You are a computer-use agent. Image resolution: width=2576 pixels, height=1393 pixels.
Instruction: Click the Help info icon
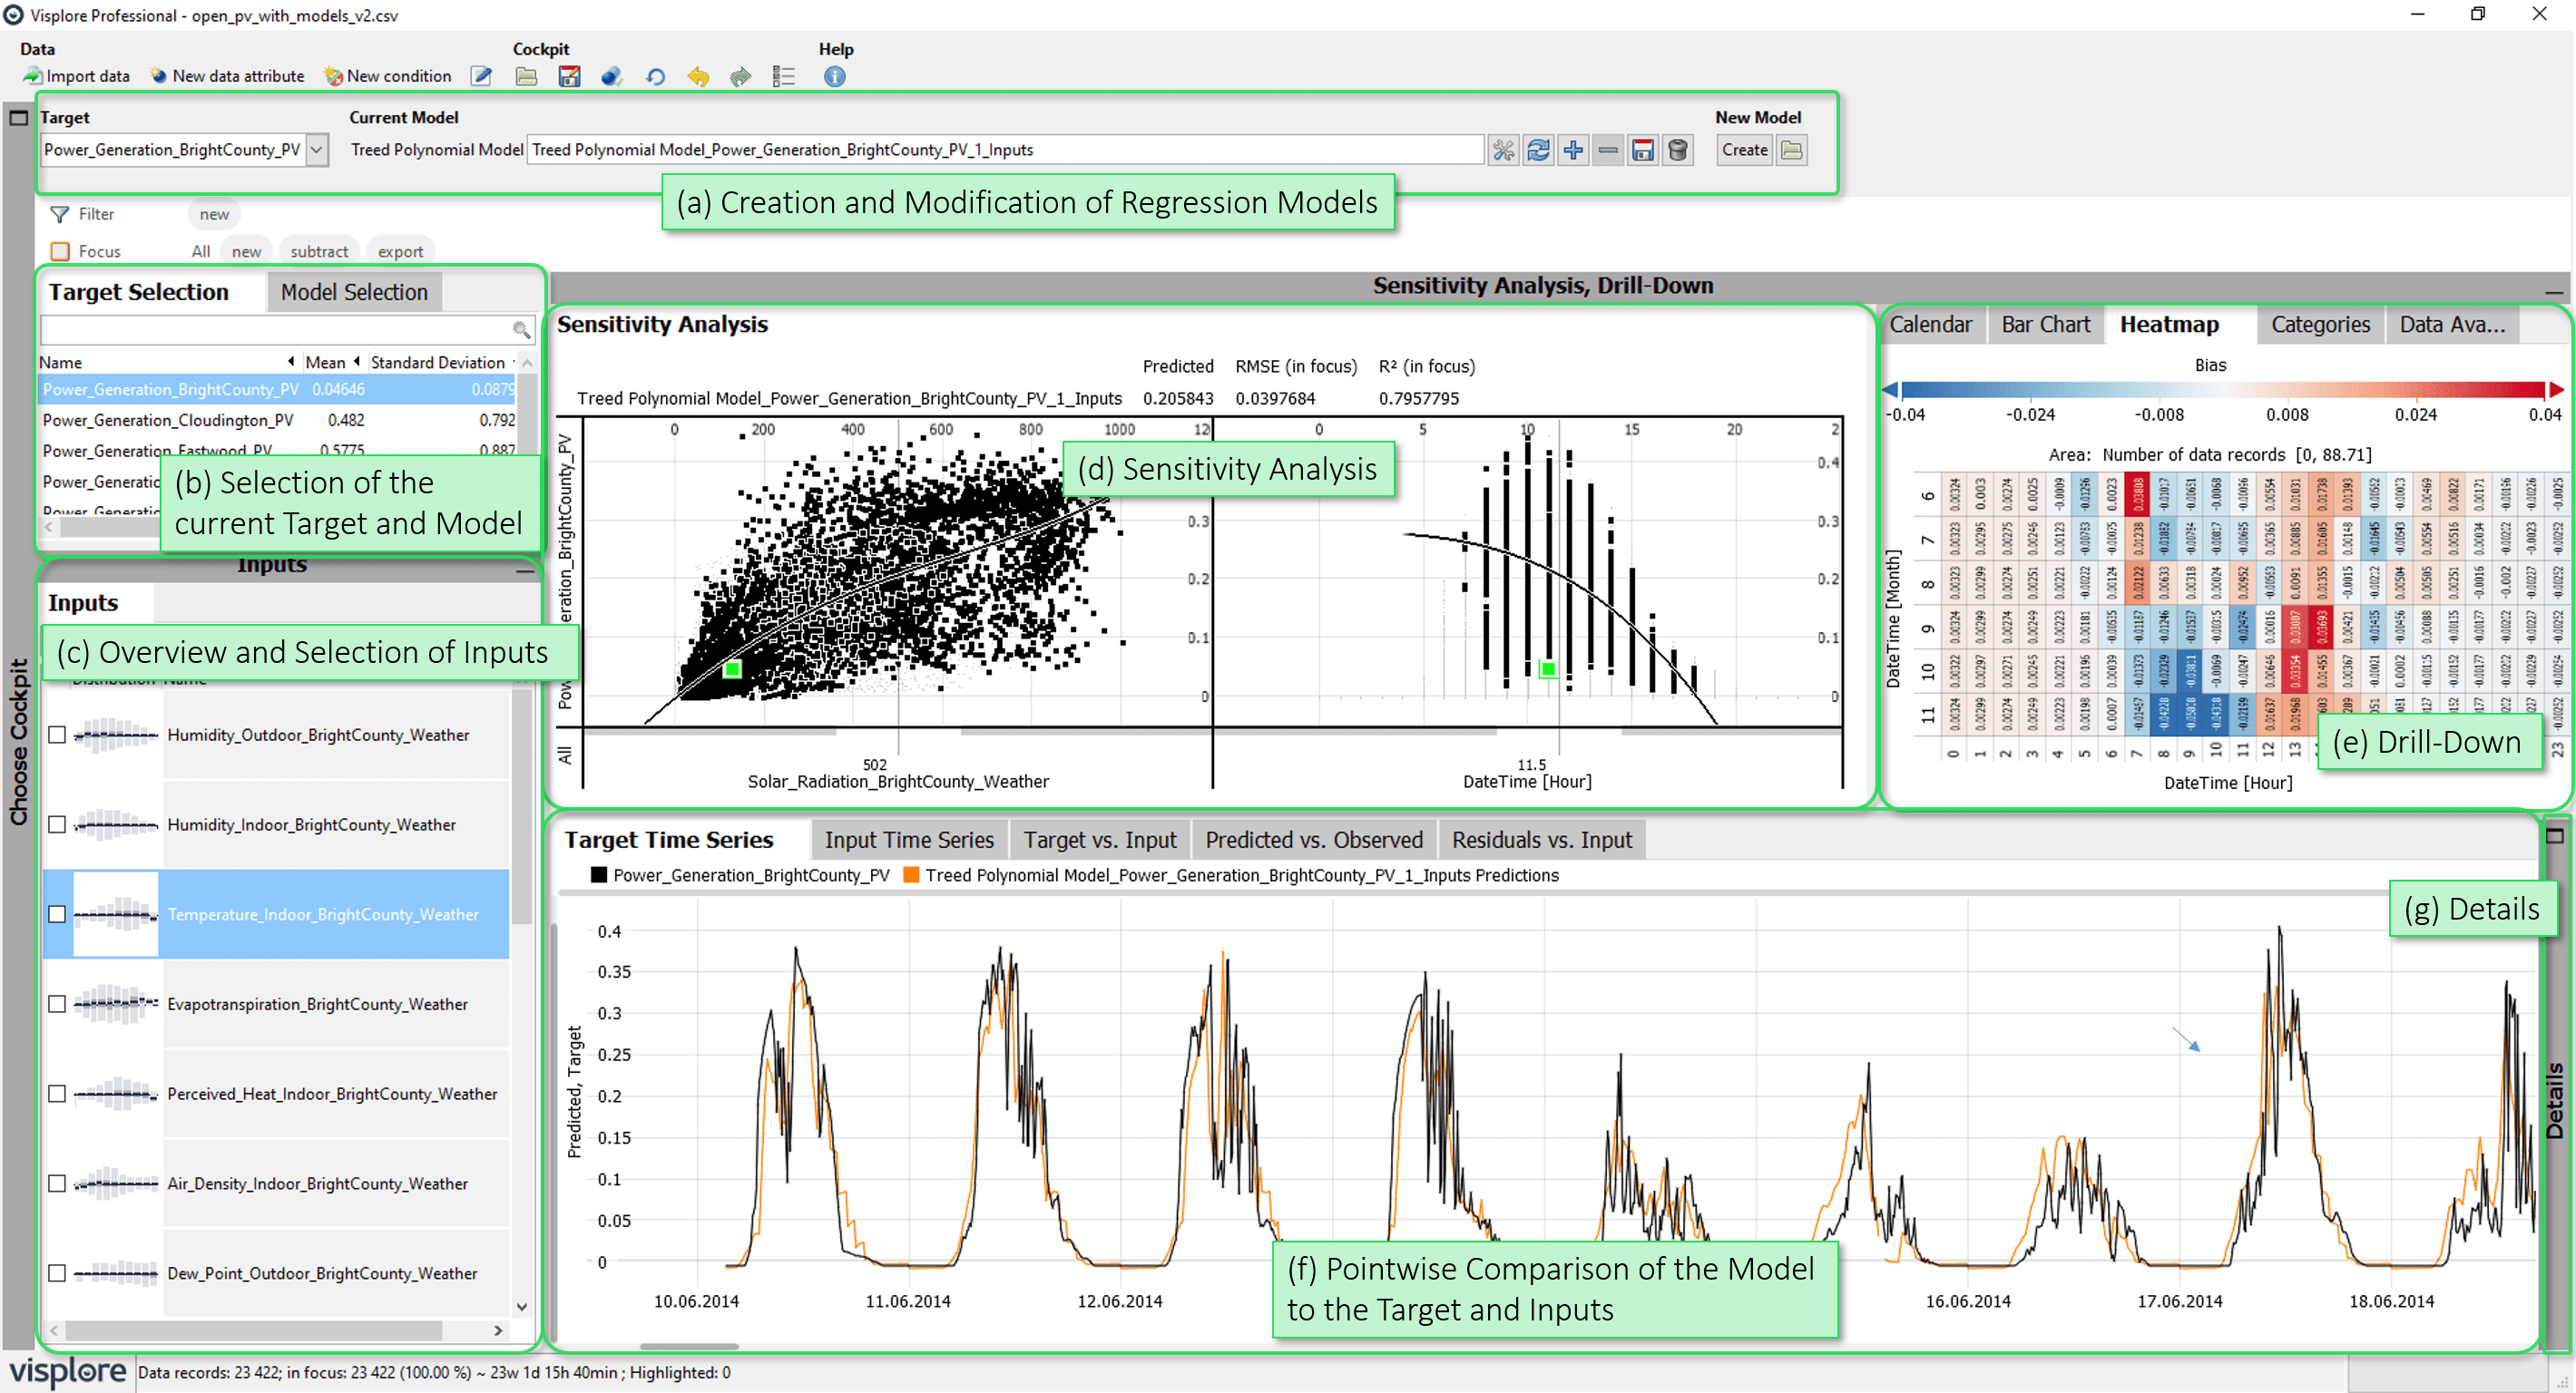pyautogui.click(x=834, y=76)
